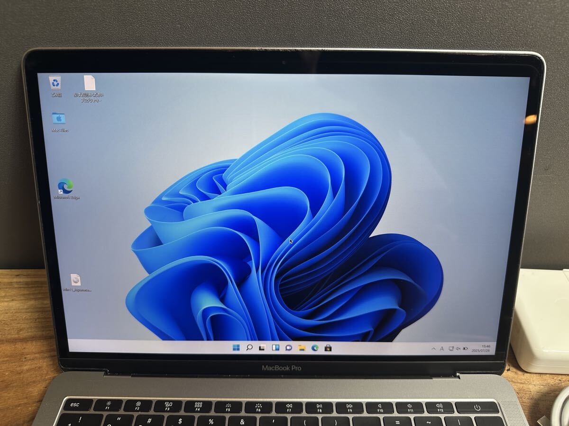Image resolution: width=569 pixels, height=426 pixels.
Task: Click the muted speaker volume icon
Action: pyautogui.click(x=458, y=349)
